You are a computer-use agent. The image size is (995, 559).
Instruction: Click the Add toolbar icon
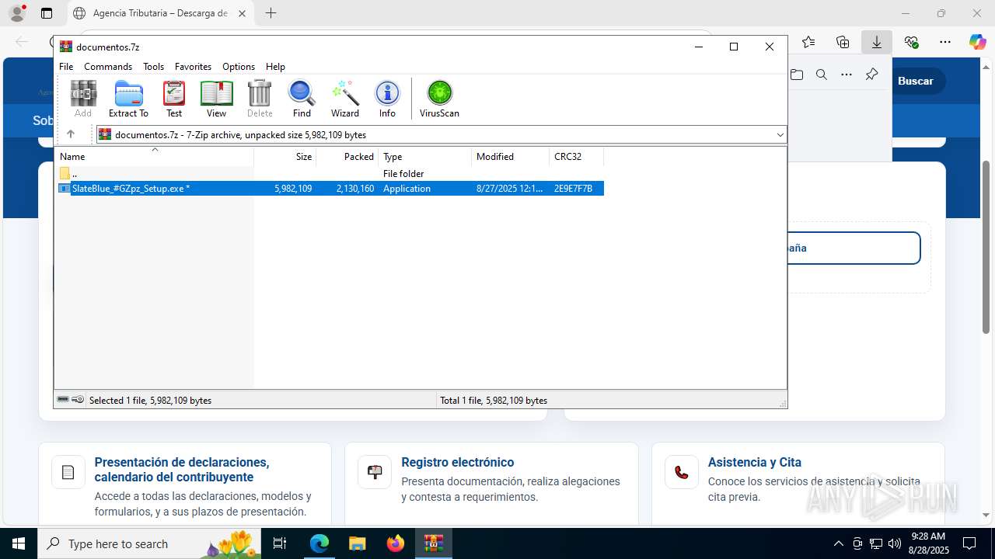[83, 99]
